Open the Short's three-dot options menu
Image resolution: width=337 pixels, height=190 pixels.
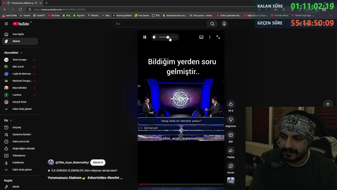coord(210,37)
